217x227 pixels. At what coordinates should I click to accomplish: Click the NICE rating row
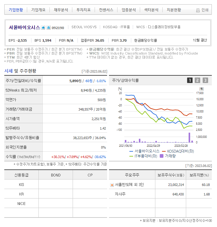click(x=56, y=203)
